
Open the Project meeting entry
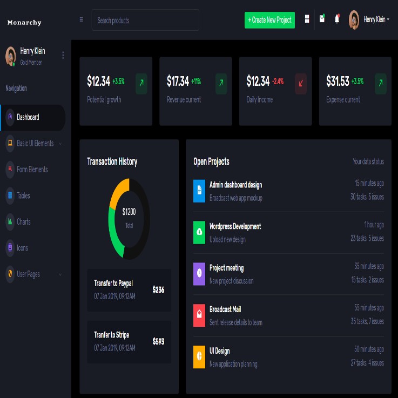[226, 268]
